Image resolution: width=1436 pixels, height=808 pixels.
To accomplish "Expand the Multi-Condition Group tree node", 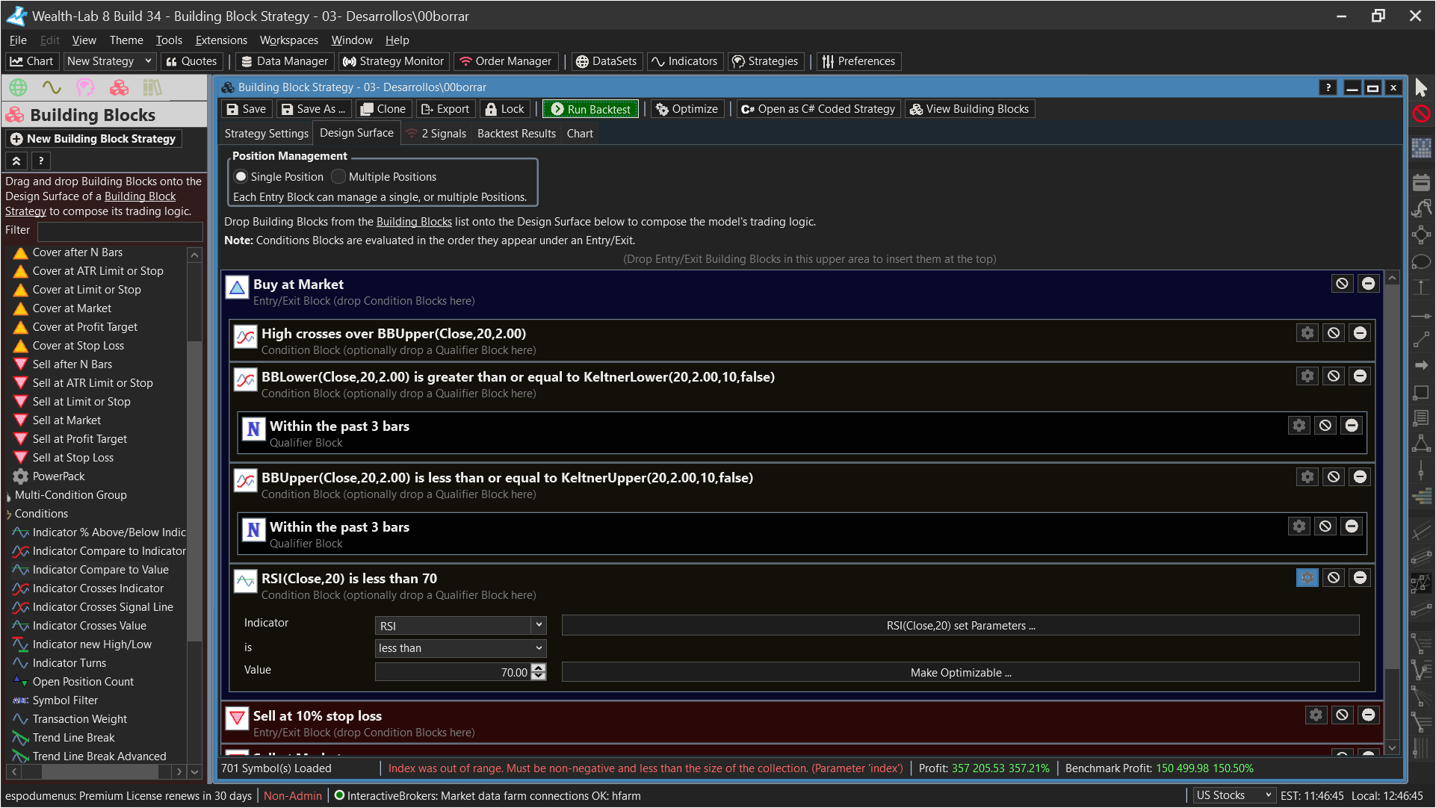I will 9,496.
